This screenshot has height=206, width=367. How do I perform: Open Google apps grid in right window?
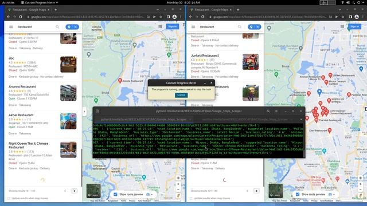click(x=342, y=27)
